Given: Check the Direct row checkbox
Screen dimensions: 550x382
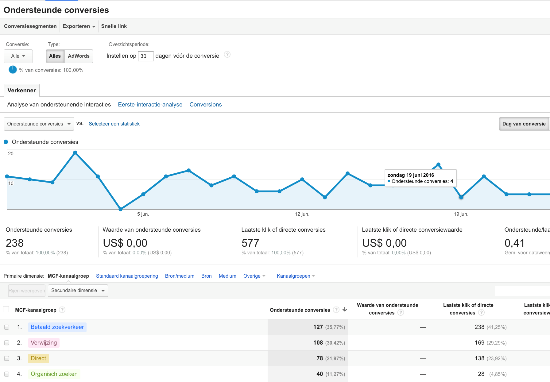Looking at the screenshot, I should (x=6, y=358).
